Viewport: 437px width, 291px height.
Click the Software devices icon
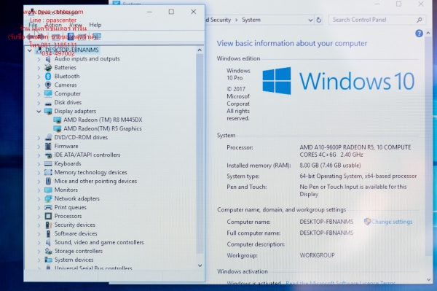point(48,233)
